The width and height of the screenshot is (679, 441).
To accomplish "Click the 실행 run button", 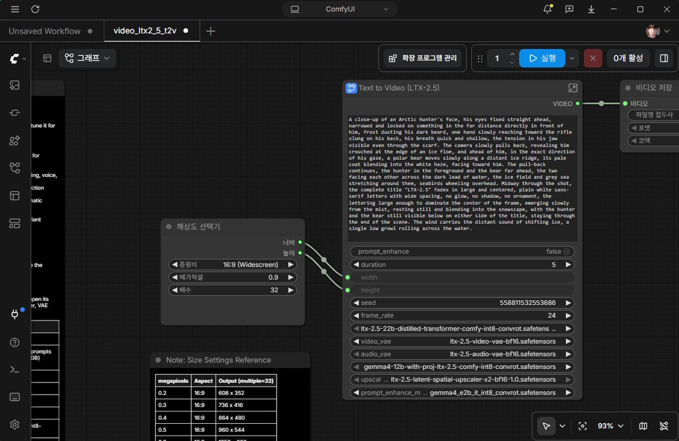I will pyautogui.click(x=542, y=59).
